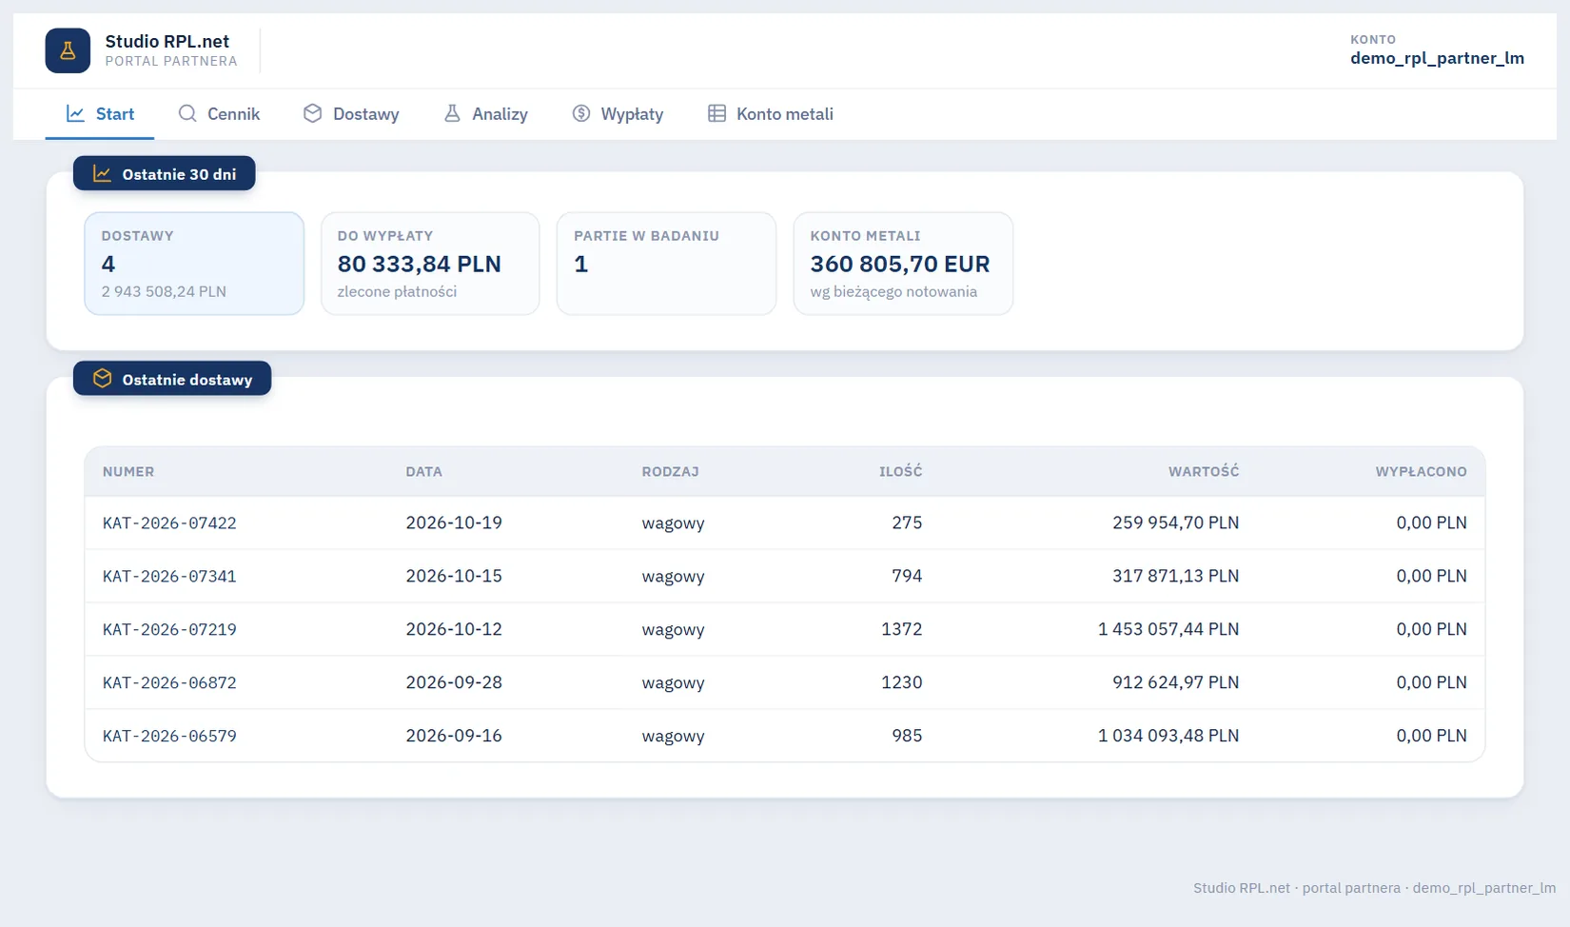Click the box icon in Ostatnie dostawy badge

[x=103, y=379]
